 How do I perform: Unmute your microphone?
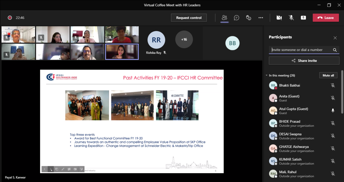tap(291, 18)
